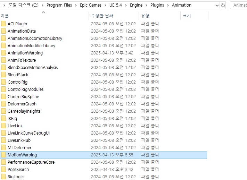Viewport: 247px width, 180px height.
Task: Click the AnimationLocomotionLibrary folder icon
Action: pyautogui.click(x=3, y=38)
